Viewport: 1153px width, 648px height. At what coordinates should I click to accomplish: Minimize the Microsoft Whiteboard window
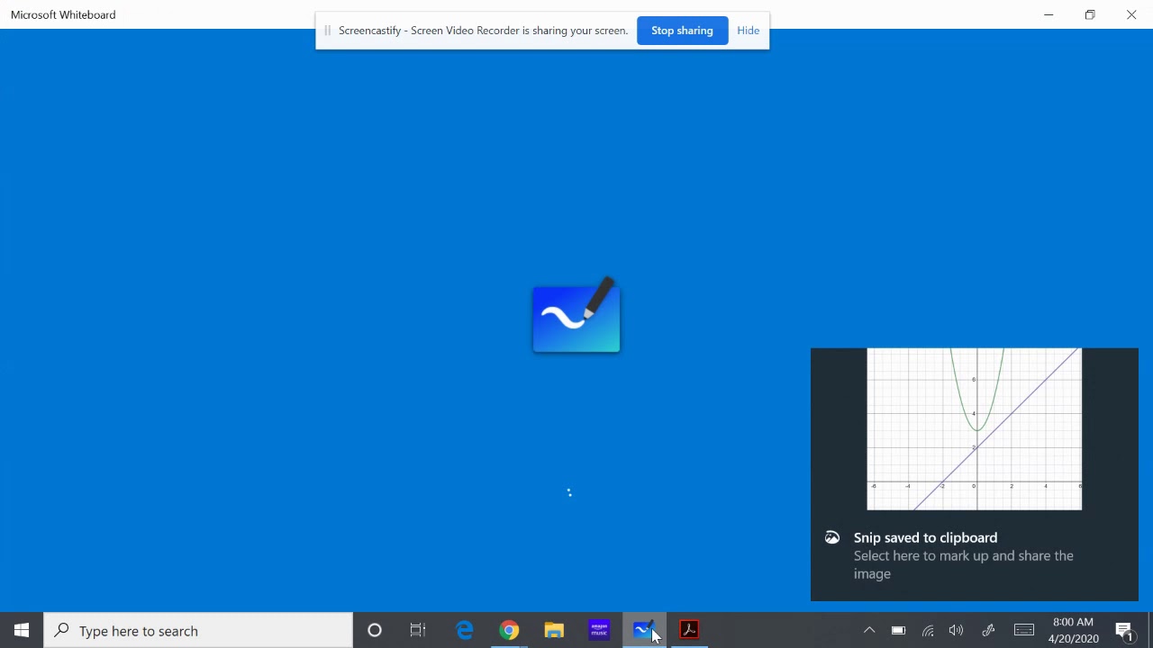(1049, 14)
